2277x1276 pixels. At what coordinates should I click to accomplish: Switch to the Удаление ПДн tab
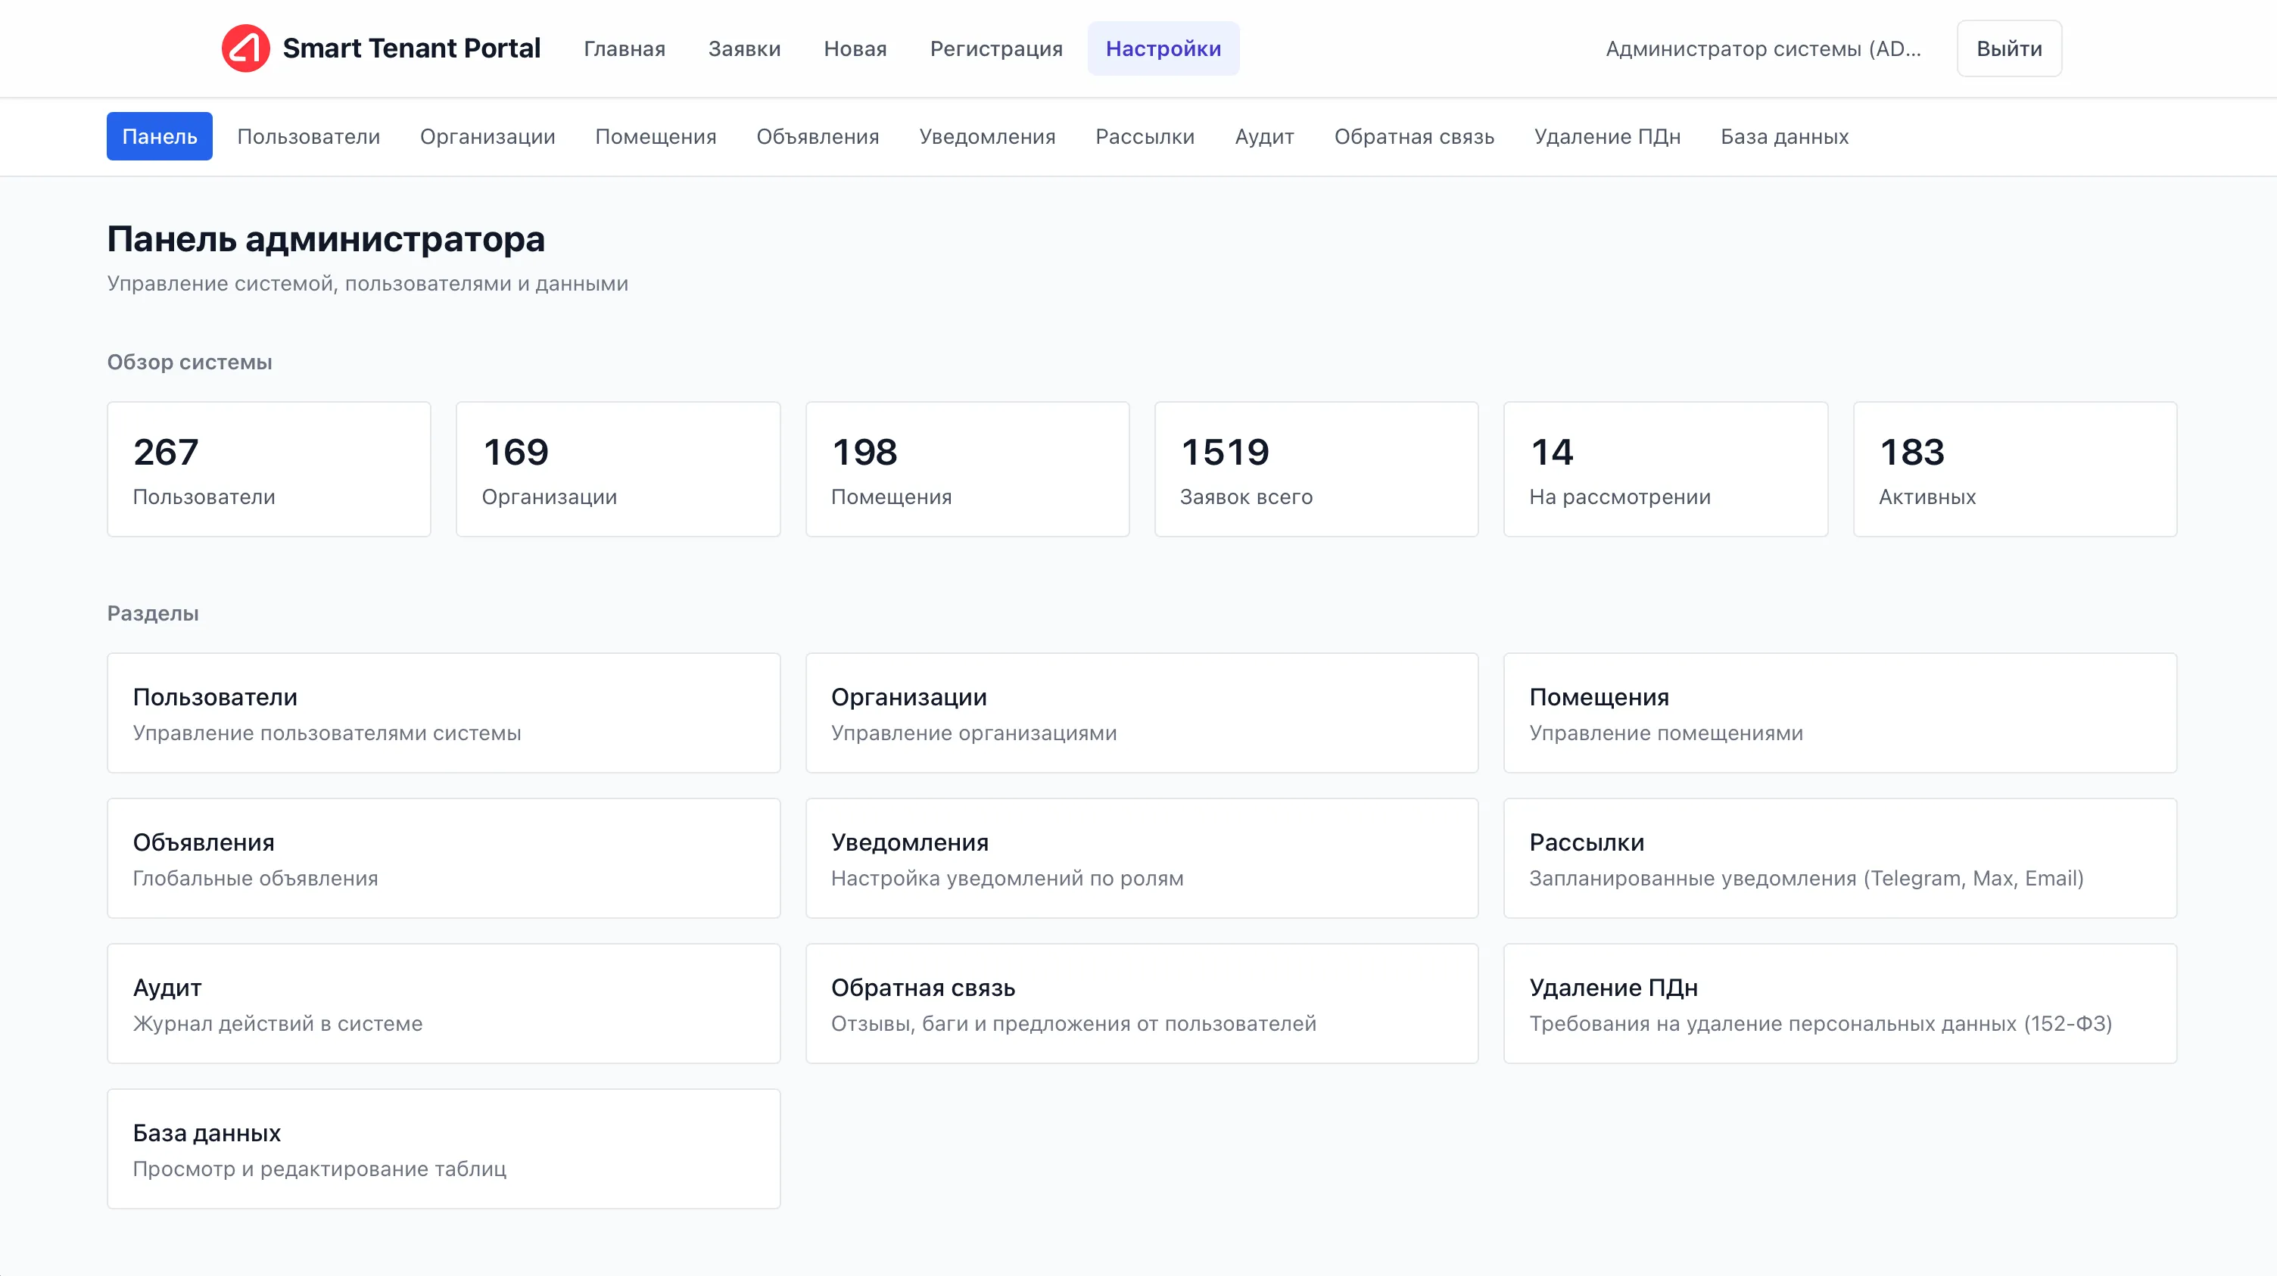1607,136
